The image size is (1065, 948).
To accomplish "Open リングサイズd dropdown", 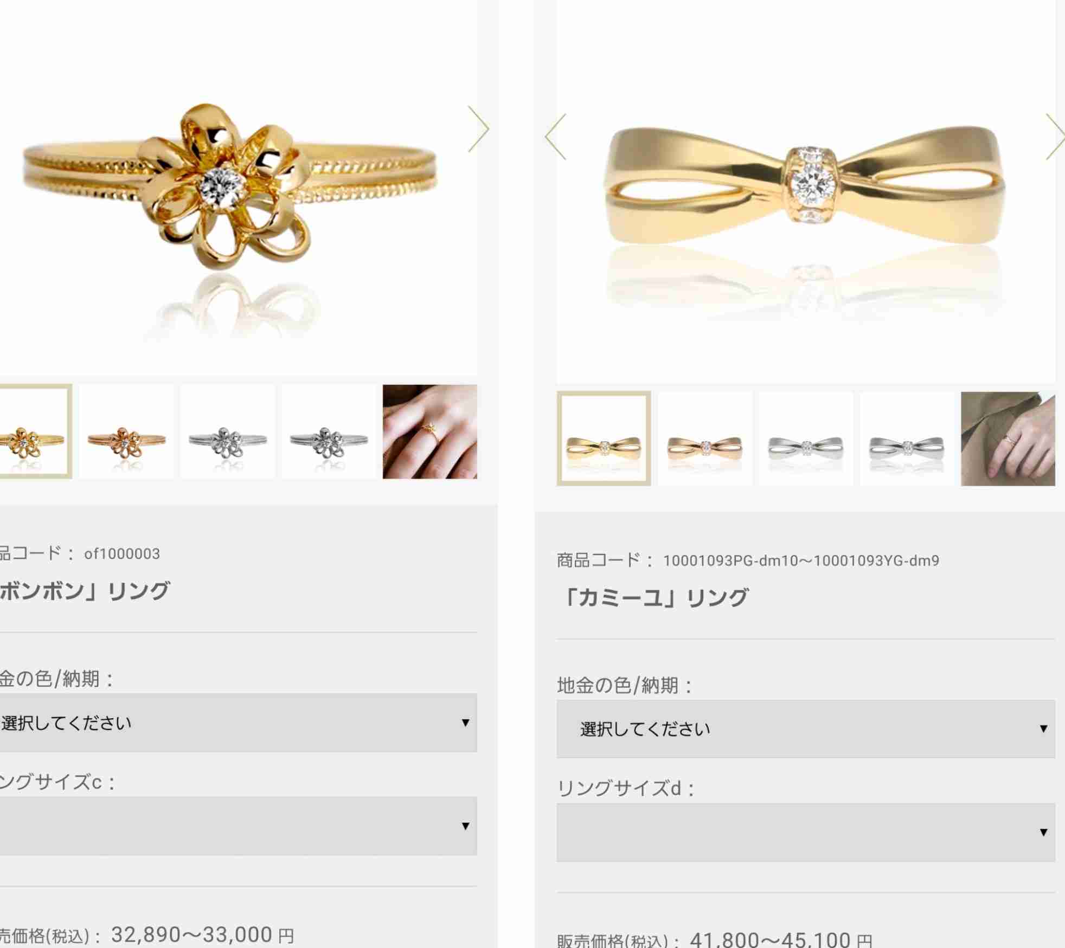I will pyautogui.click(x=806, y=833).
